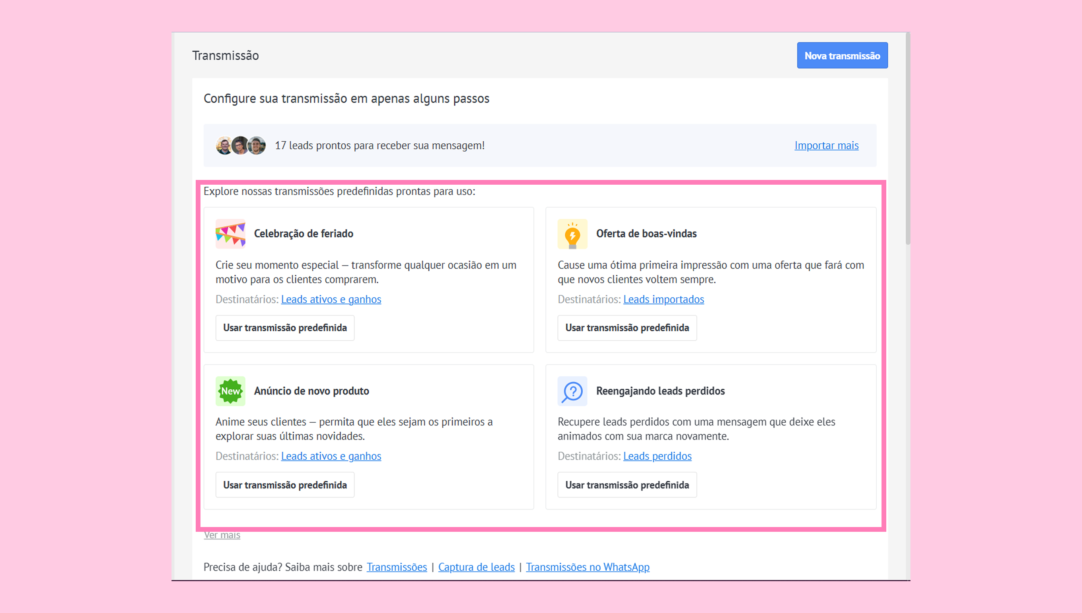Select the Celebração de feriado card title
Image resolution: width=1082 pixels, height=613 pixels.
pyautogui.click(x=303, y=234)
